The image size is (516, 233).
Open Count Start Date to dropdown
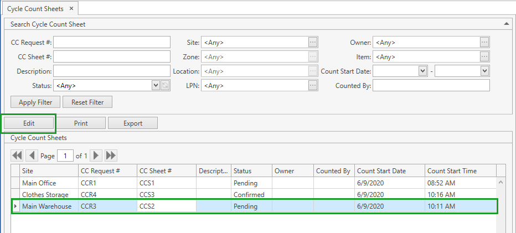coord(484,71)
